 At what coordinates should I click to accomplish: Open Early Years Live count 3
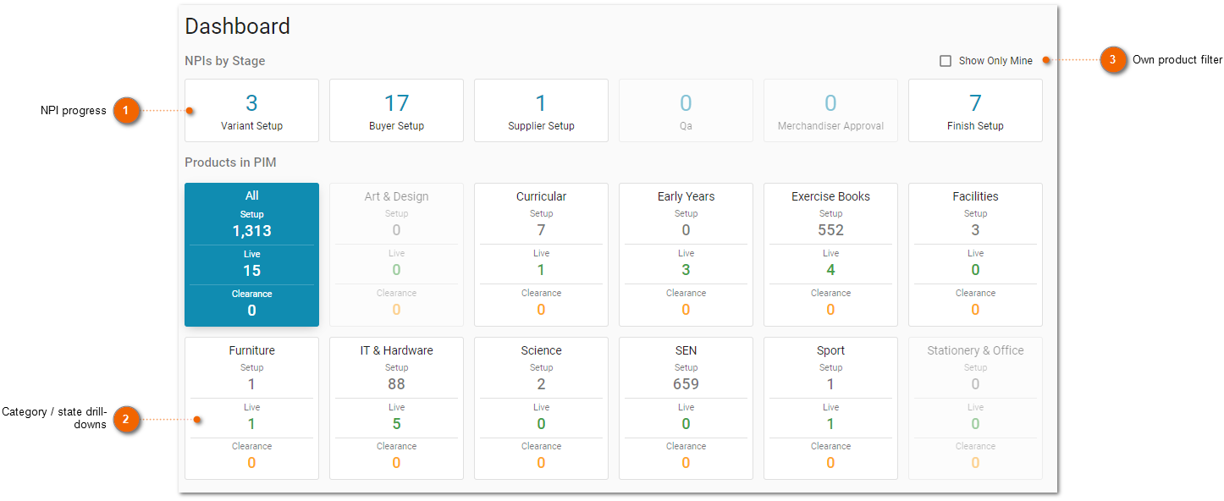(x=686, y=263)
